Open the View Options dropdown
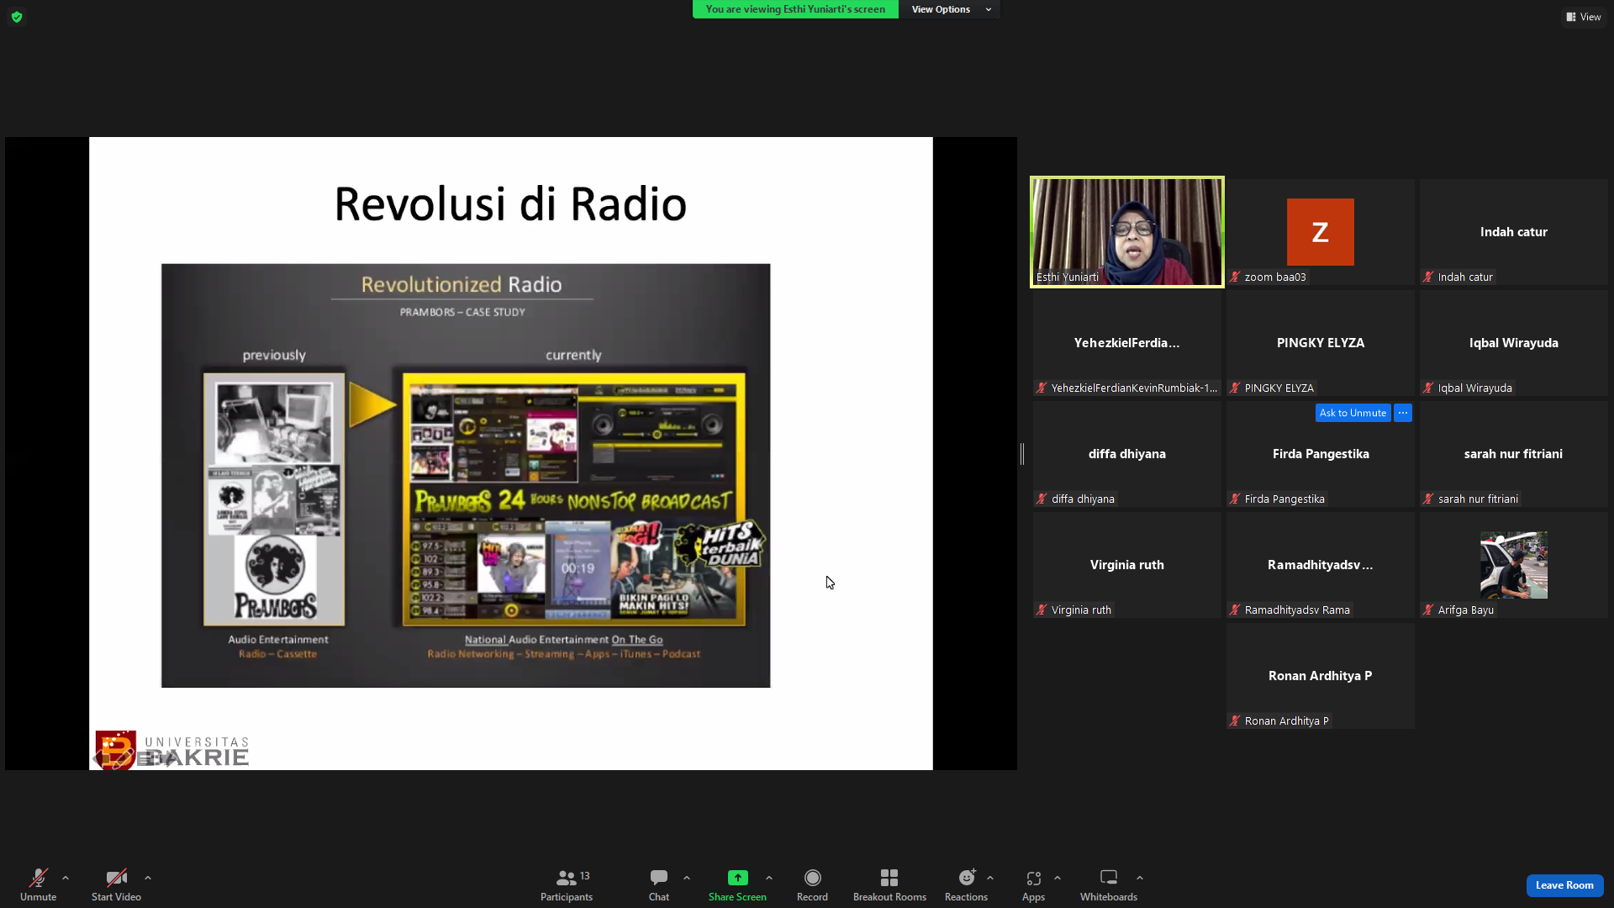Screen dimensions: 1614x908 (951, 9)
